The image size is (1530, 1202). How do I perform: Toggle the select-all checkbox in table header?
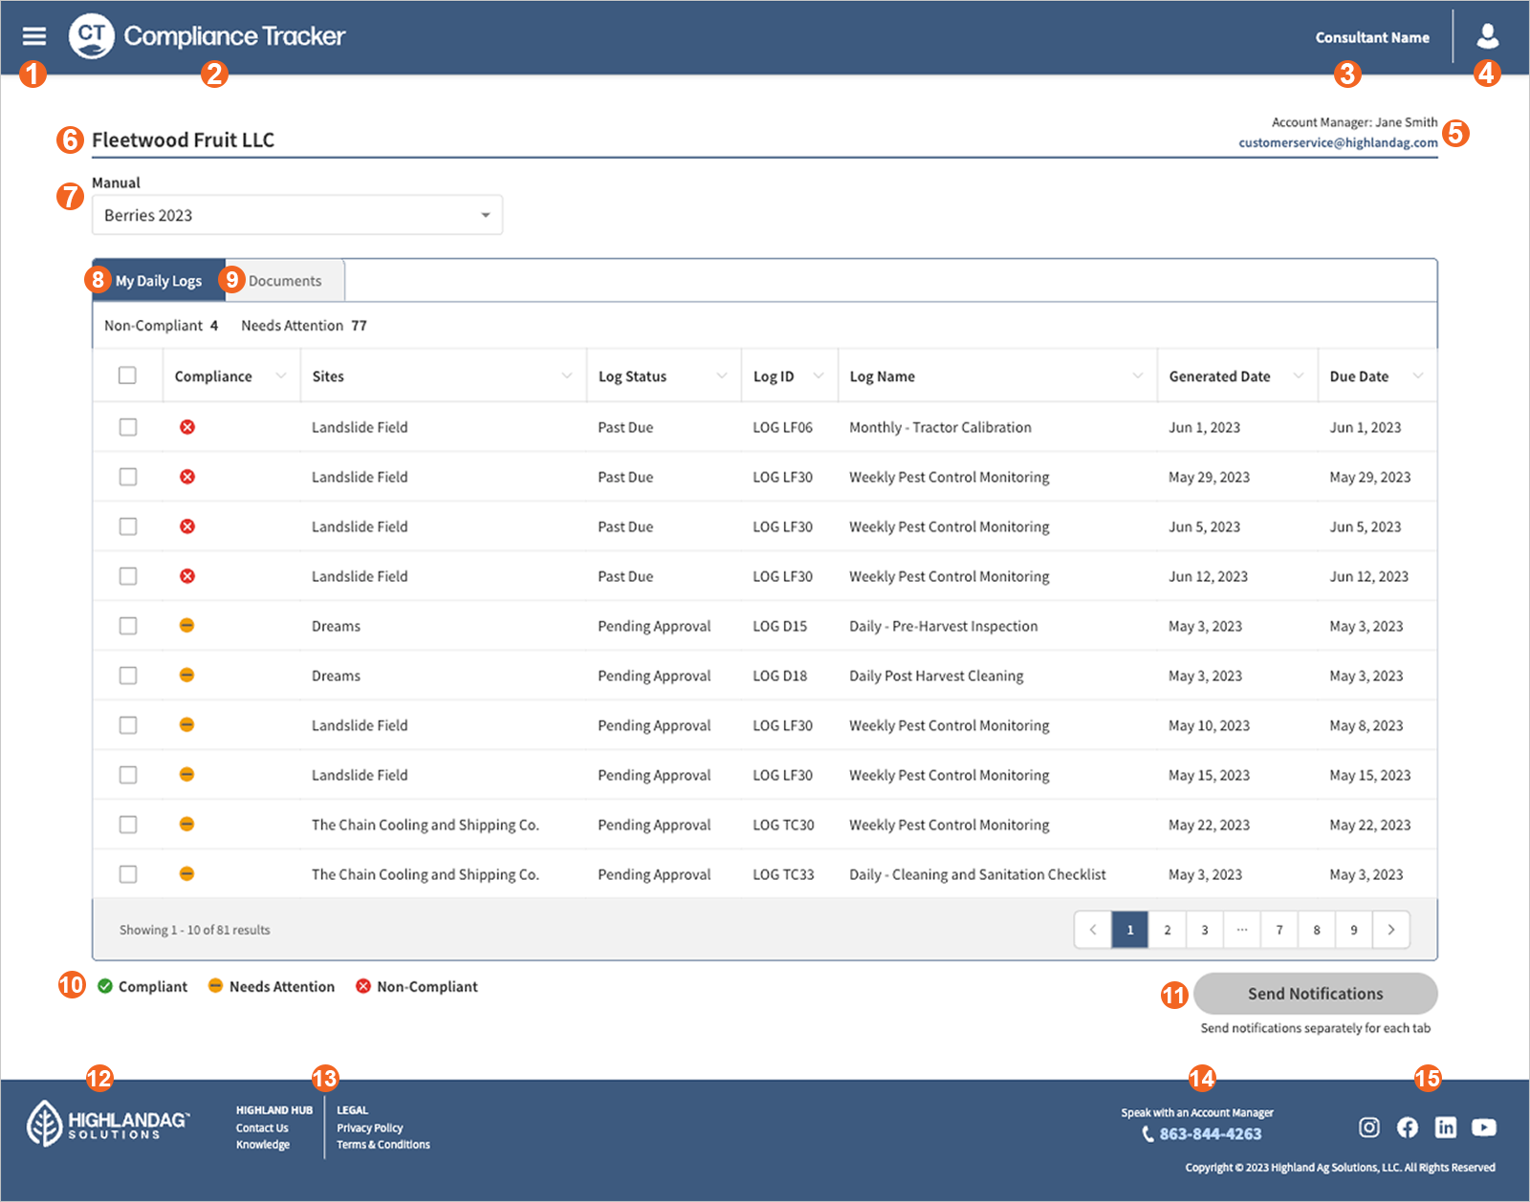[128, 376]
